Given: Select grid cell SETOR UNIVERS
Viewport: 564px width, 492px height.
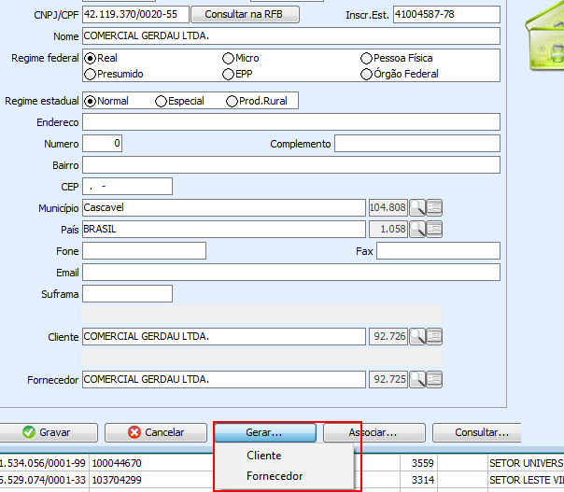Looking at the screenshot, I should point(526,463).
